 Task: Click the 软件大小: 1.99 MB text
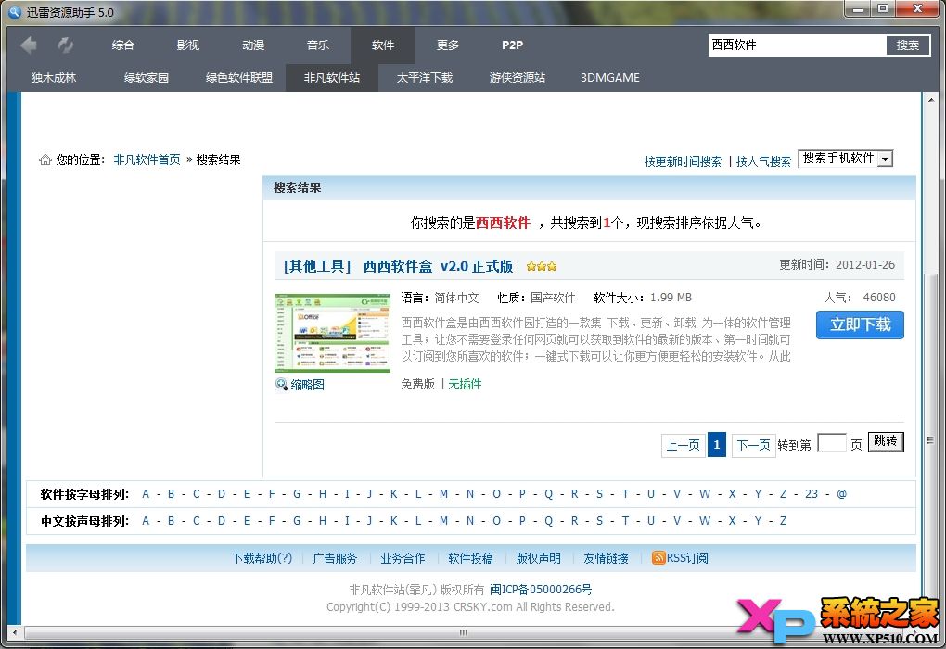click(643, 298)
